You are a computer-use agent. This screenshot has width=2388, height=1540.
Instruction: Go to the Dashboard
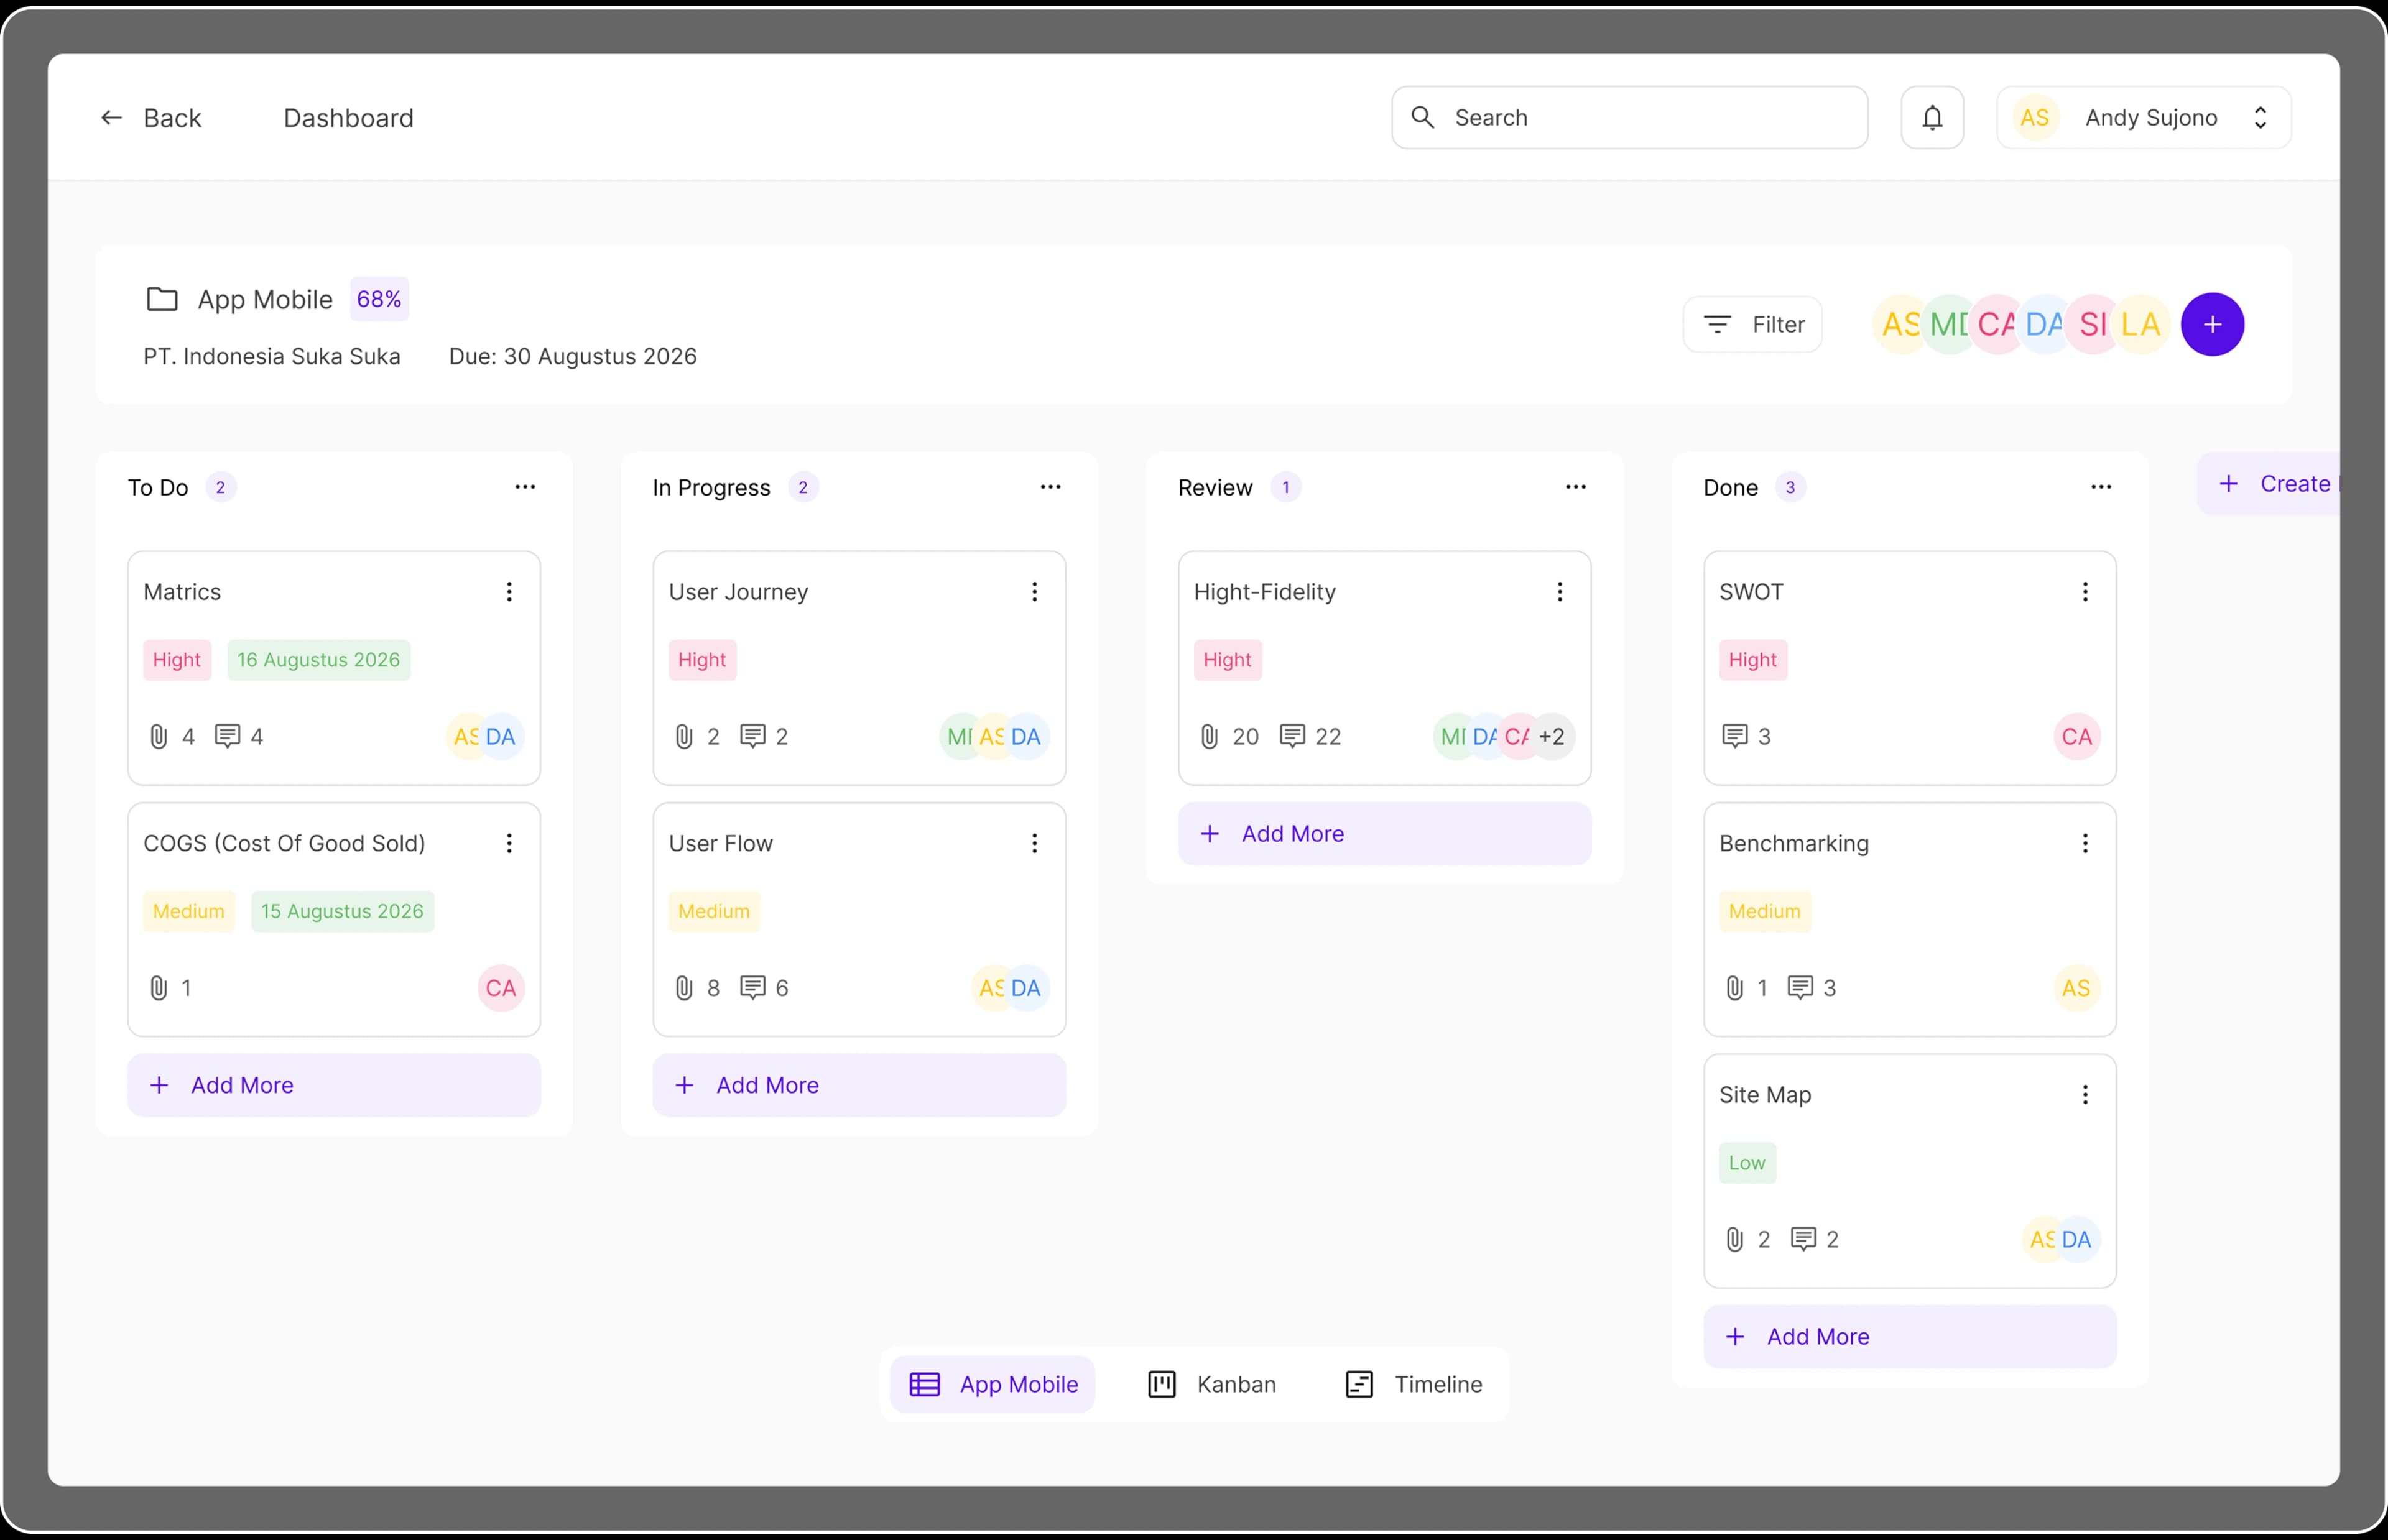(348, 118)
